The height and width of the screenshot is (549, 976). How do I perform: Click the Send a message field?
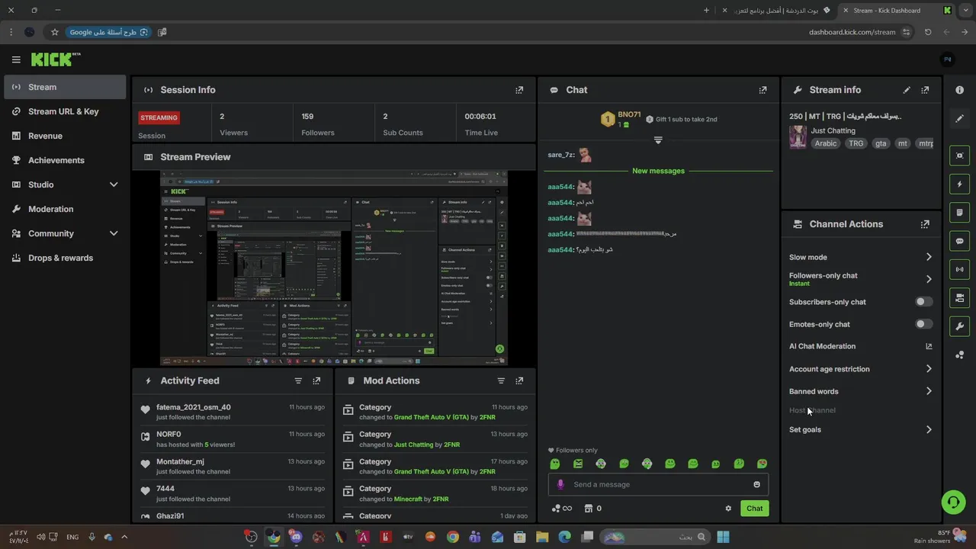(660, 484)
